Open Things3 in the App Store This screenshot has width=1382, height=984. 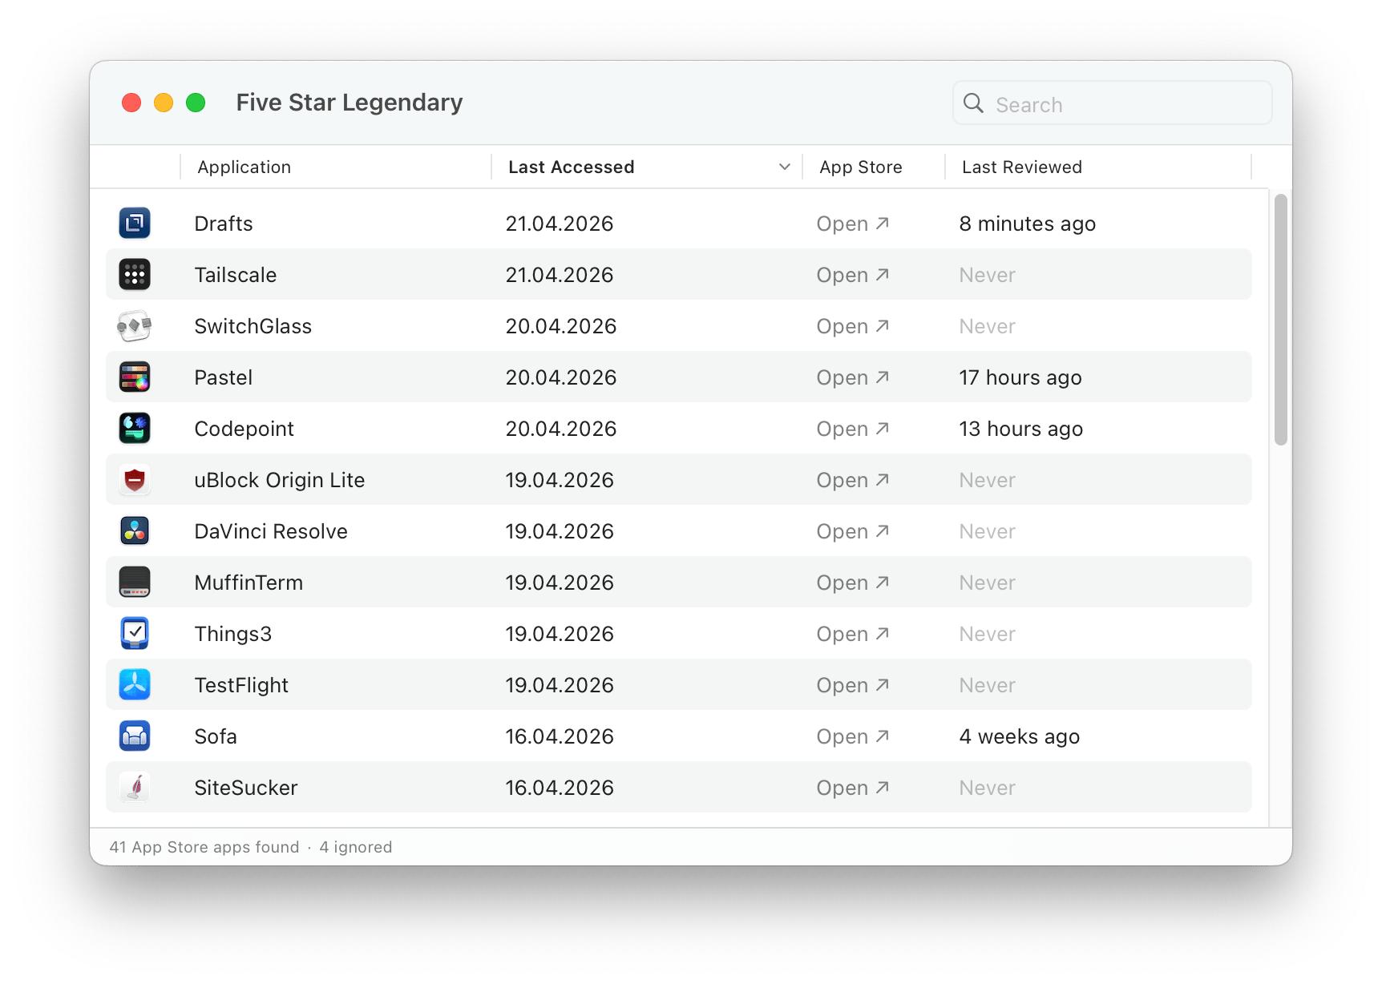point(853,634)
